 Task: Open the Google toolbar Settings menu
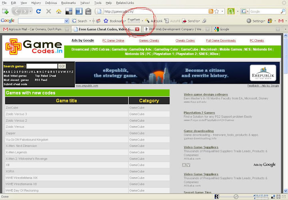click(256, 21)
